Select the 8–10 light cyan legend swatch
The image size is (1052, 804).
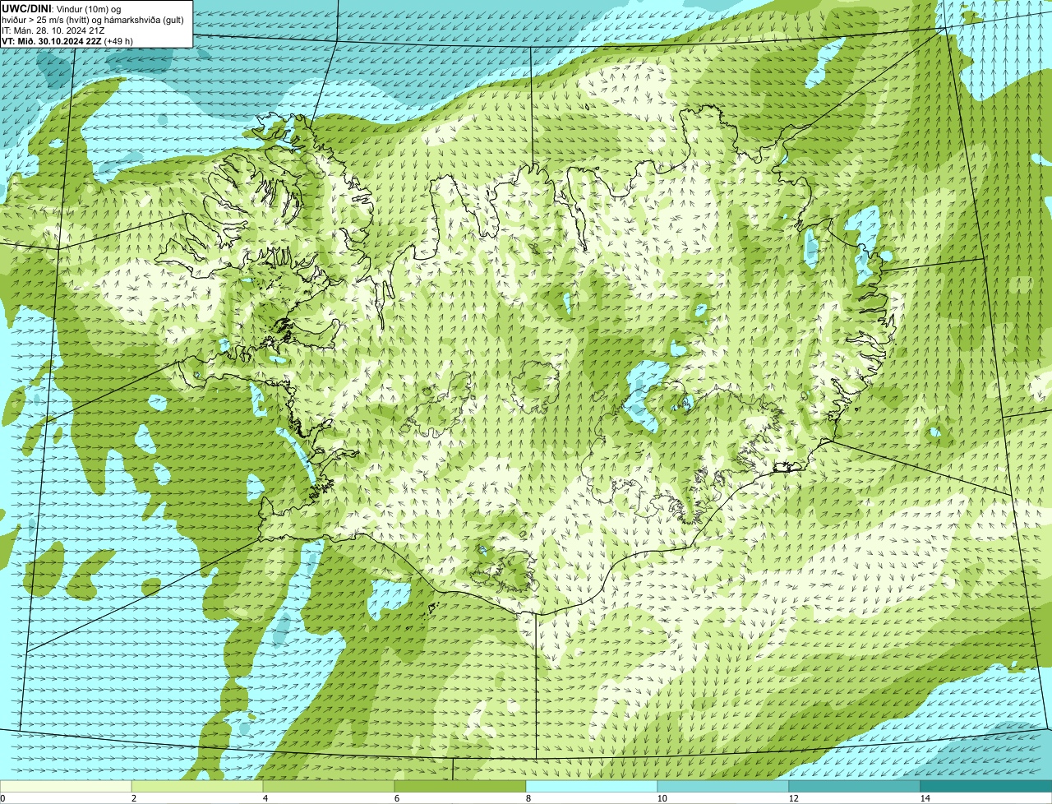pyautogui.click(x=592, y=787)
